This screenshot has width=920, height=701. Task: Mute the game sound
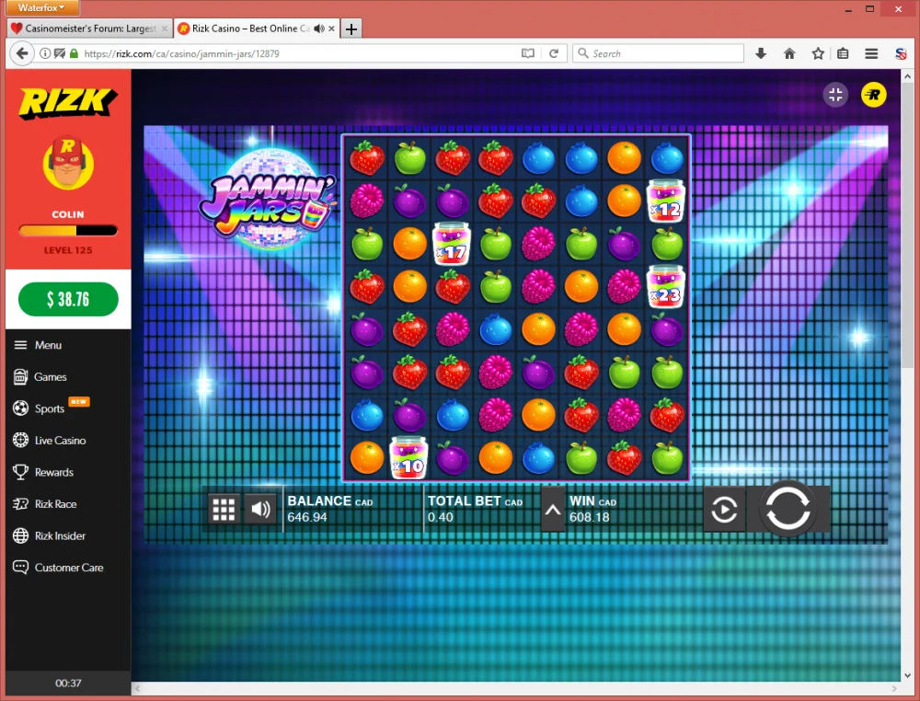pos(260,509)
